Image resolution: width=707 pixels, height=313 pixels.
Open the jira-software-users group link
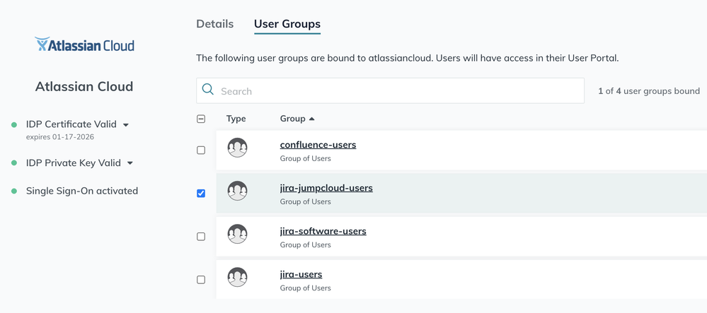[x=323, y=231]
